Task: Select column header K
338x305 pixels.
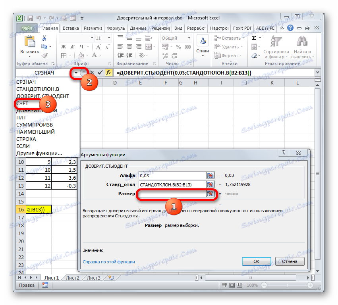Action: tap(272, 82)
